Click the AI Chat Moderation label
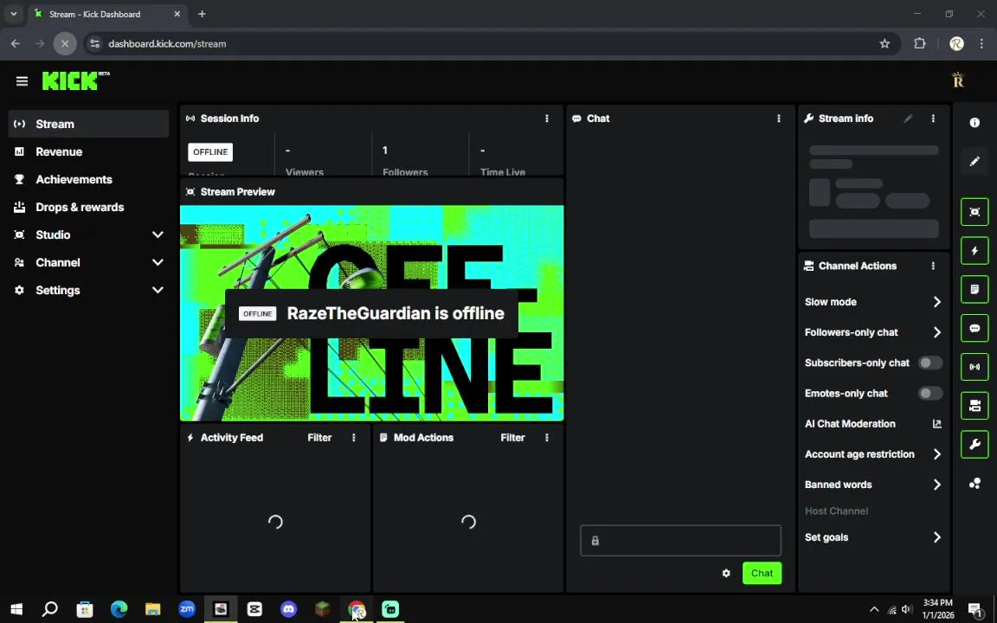Screen dimensions: 997x623 (x=850, y=424)
